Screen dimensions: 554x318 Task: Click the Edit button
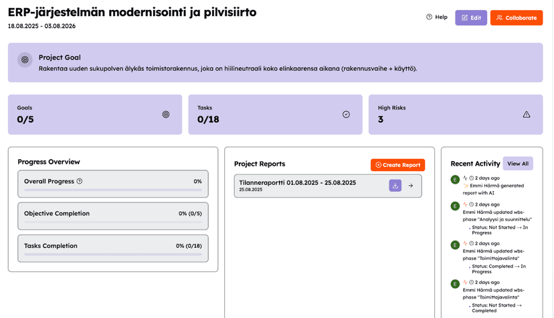[x=471, y=18]
